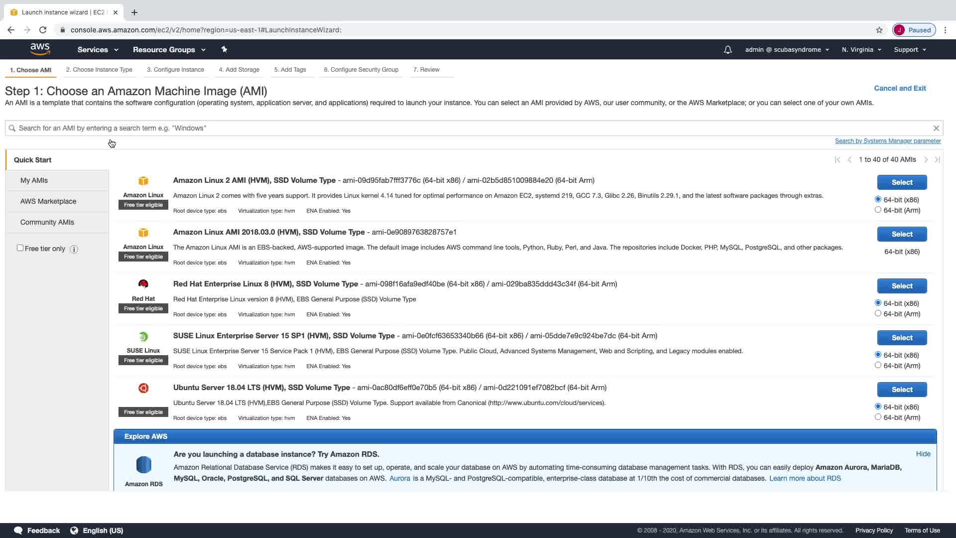The height and width of the screenshot is (538, 956).
Task: Click the AWS logo home icon
Action: coord(40,49)
